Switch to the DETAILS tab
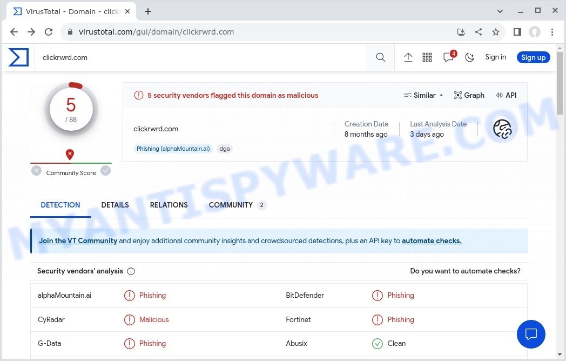This screenshot has width=566, height=361. (x=115, y=205)
